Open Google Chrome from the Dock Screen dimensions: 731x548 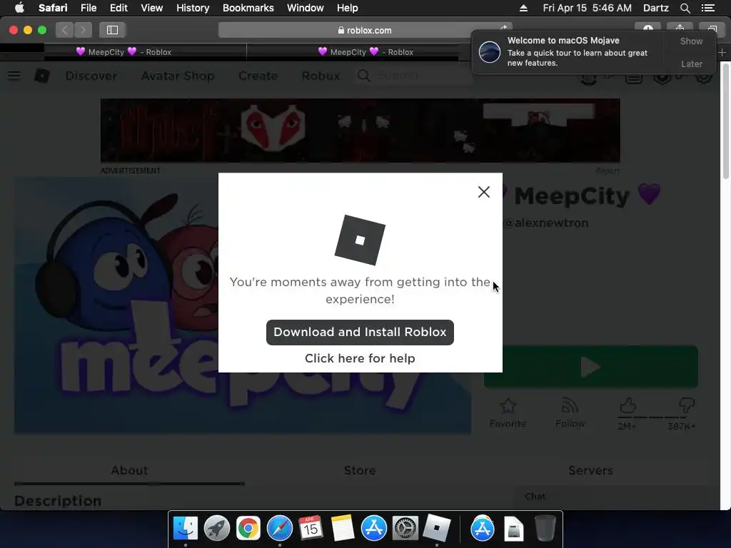pyautogui.click(x=248, y=529)
